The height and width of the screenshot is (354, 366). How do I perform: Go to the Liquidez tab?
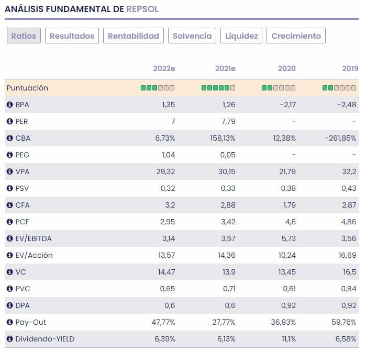(241, 36)
